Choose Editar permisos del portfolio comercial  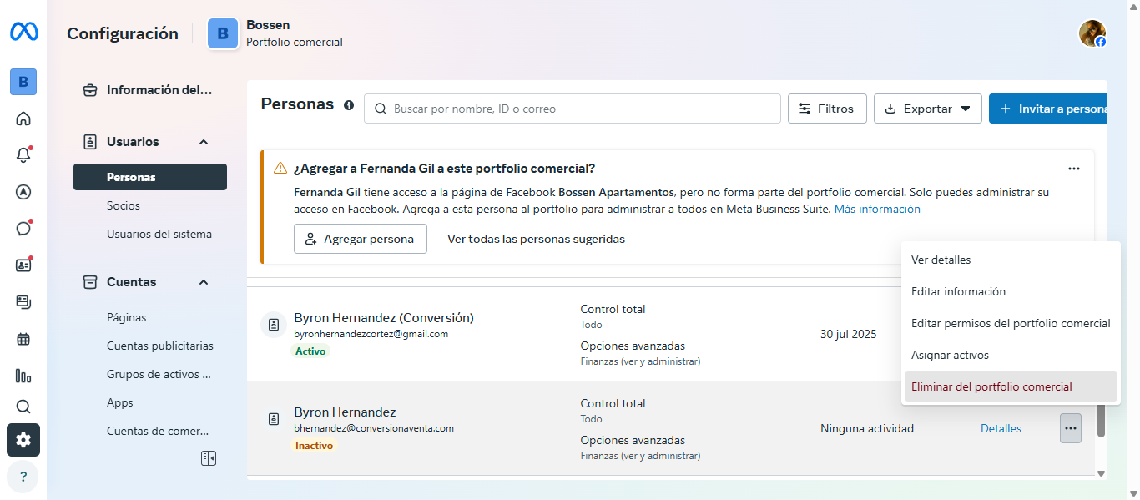tap(1010, 323)
